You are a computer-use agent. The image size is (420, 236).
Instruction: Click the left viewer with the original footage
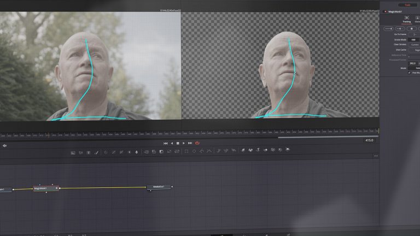click(91, 66)
